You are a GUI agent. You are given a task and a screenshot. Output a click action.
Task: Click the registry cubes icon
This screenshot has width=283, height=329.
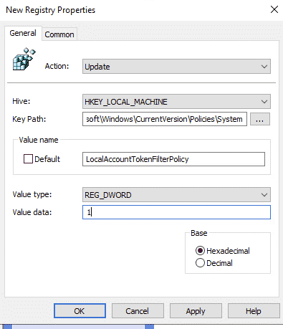(24, 59)
